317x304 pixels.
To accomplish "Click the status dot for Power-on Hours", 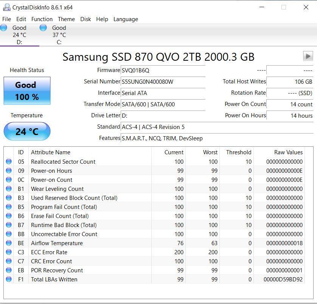I will coord(9,170).
